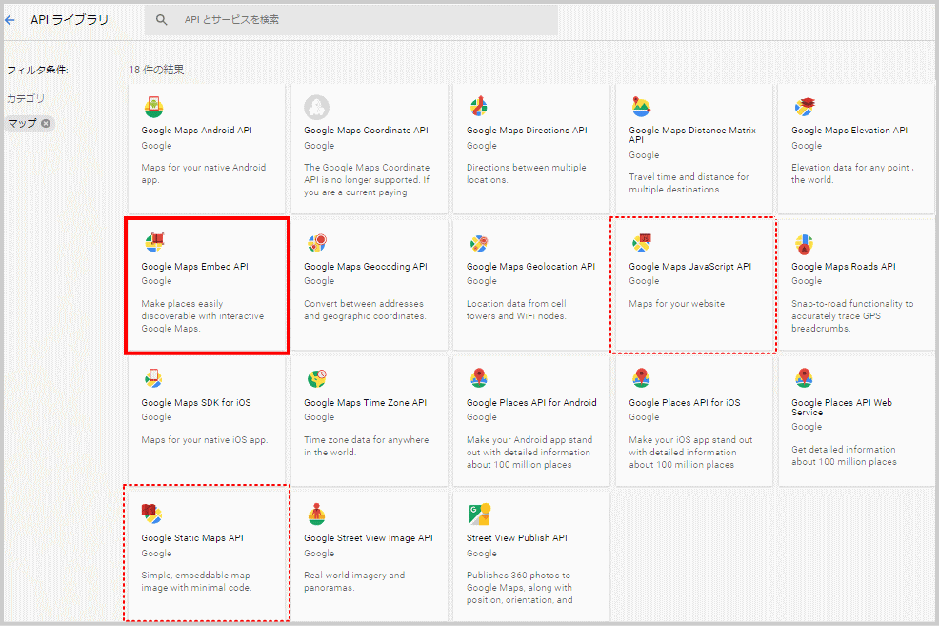Click the Google Street View Image API icon
The height and width of the screenshot is (626, 939).
point(316,514)
